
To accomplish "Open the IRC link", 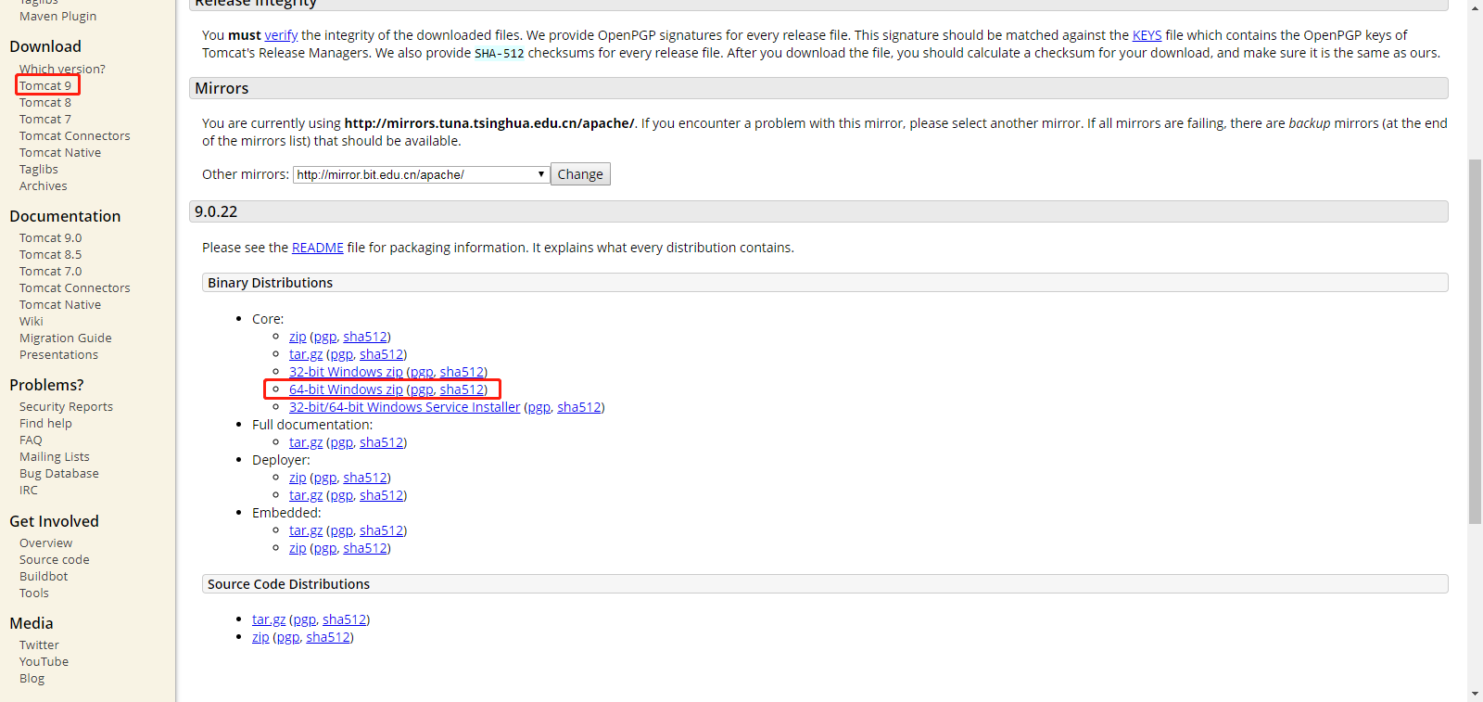I will point(29,490).
